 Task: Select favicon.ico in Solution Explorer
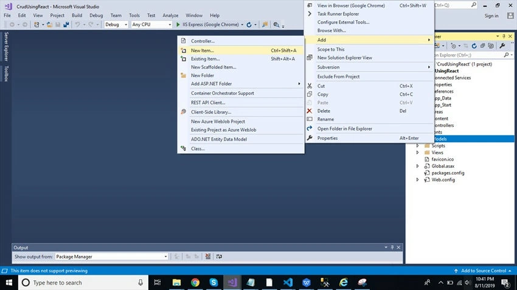pos(442,159)
